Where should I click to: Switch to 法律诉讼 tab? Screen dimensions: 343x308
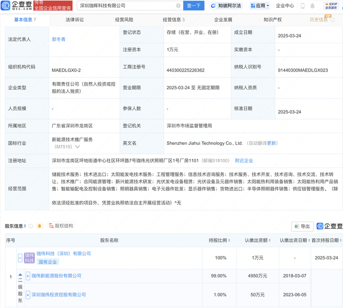(x=74, y=20)
